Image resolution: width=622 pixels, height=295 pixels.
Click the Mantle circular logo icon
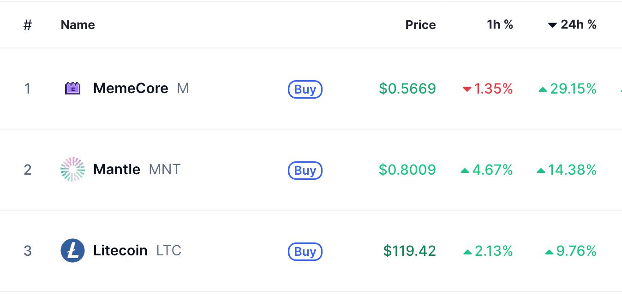click(72, 170)
